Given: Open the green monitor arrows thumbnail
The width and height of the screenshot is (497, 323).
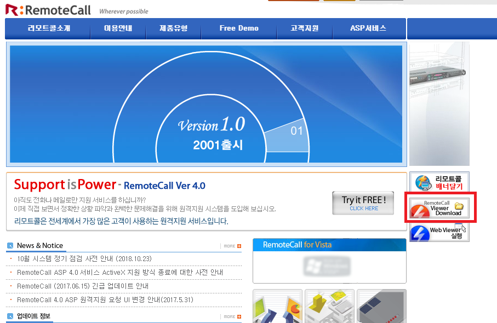Looking at the screenshot, I should pos(278,306).
